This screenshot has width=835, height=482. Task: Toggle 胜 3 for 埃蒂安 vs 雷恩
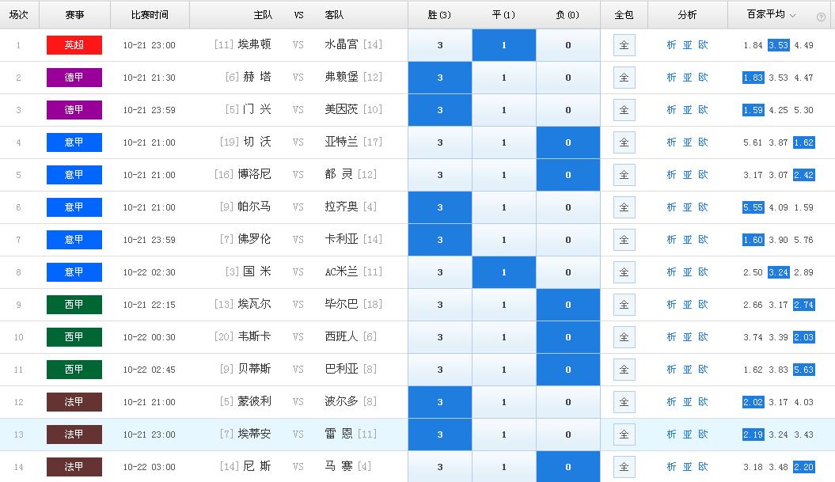[440, 435]
